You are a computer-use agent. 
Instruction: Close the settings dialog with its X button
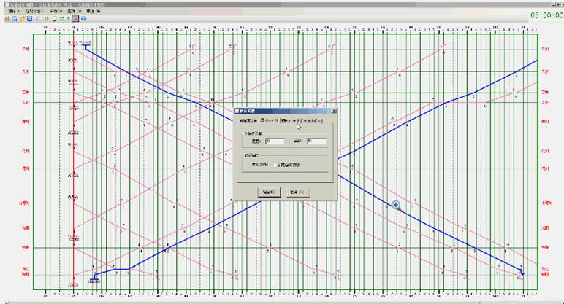point(333,111)
